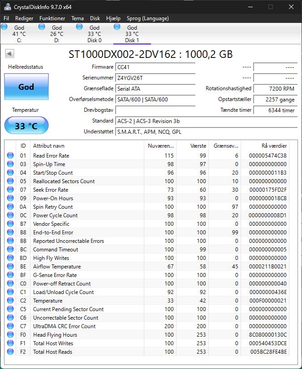Click status orb for UltraDMA CRC Error Count

(10, 326)
